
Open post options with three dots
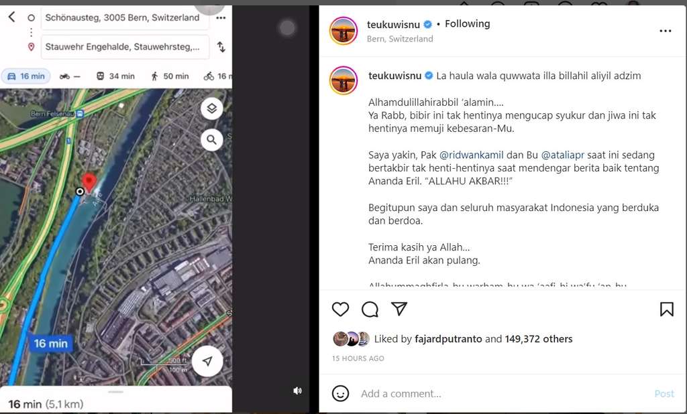pyautogui.click(x=665, y=31)
